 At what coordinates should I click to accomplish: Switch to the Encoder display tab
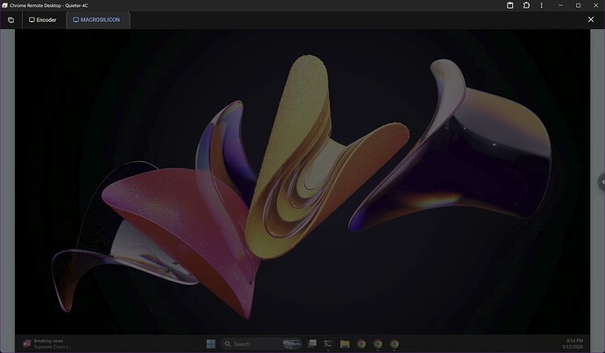pyautogui.click(x=43, y=19)
